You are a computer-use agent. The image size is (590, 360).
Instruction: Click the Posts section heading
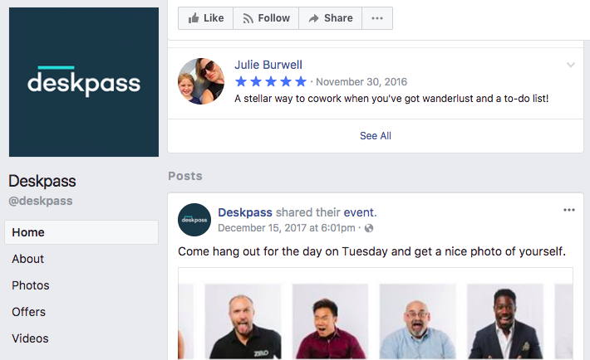click(185, 176)
